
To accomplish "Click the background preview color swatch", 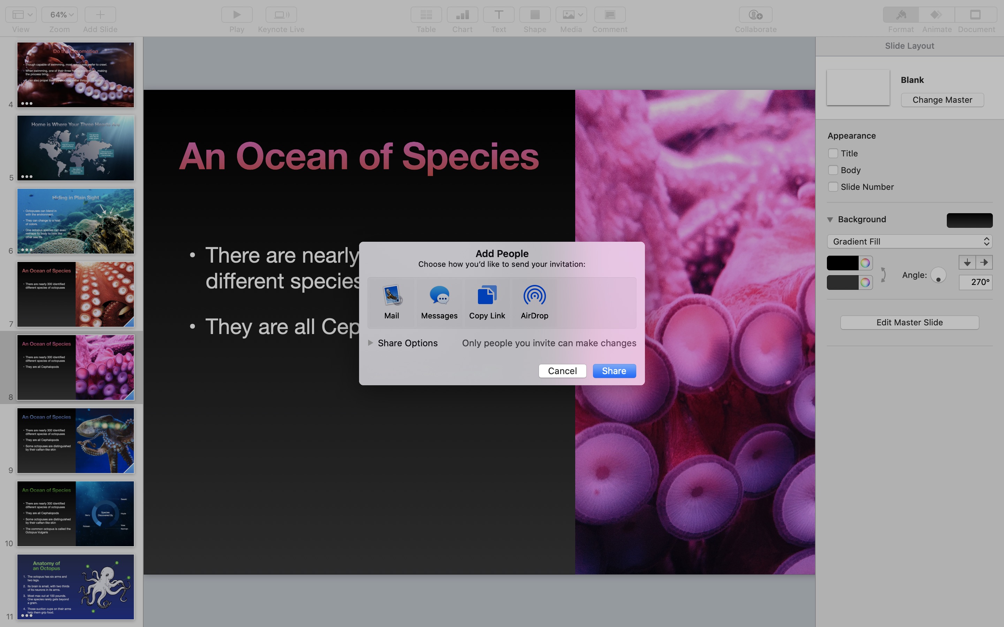I will click(969, 220).
